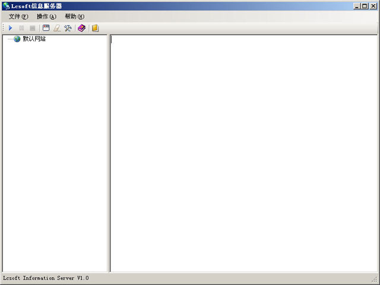The image size is (380, 285).
Task: Maximize the Lcsoft server window
Action: point(365,6)
